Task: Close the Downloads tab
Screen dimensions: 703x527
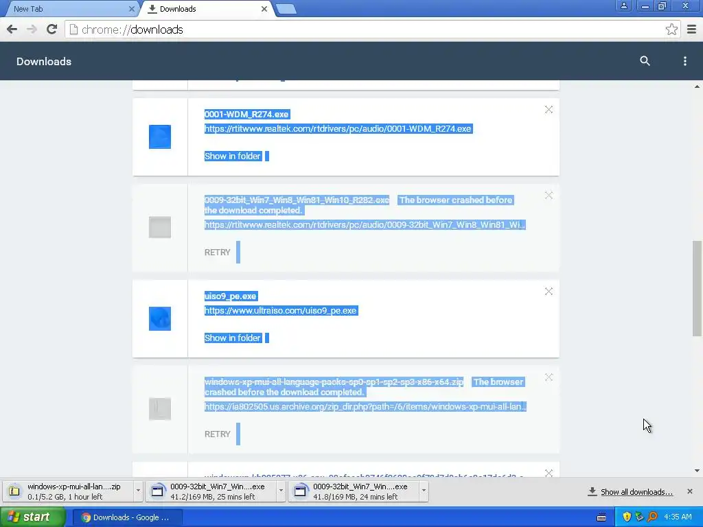Action: pyautogui.click(x=264, y=9)
